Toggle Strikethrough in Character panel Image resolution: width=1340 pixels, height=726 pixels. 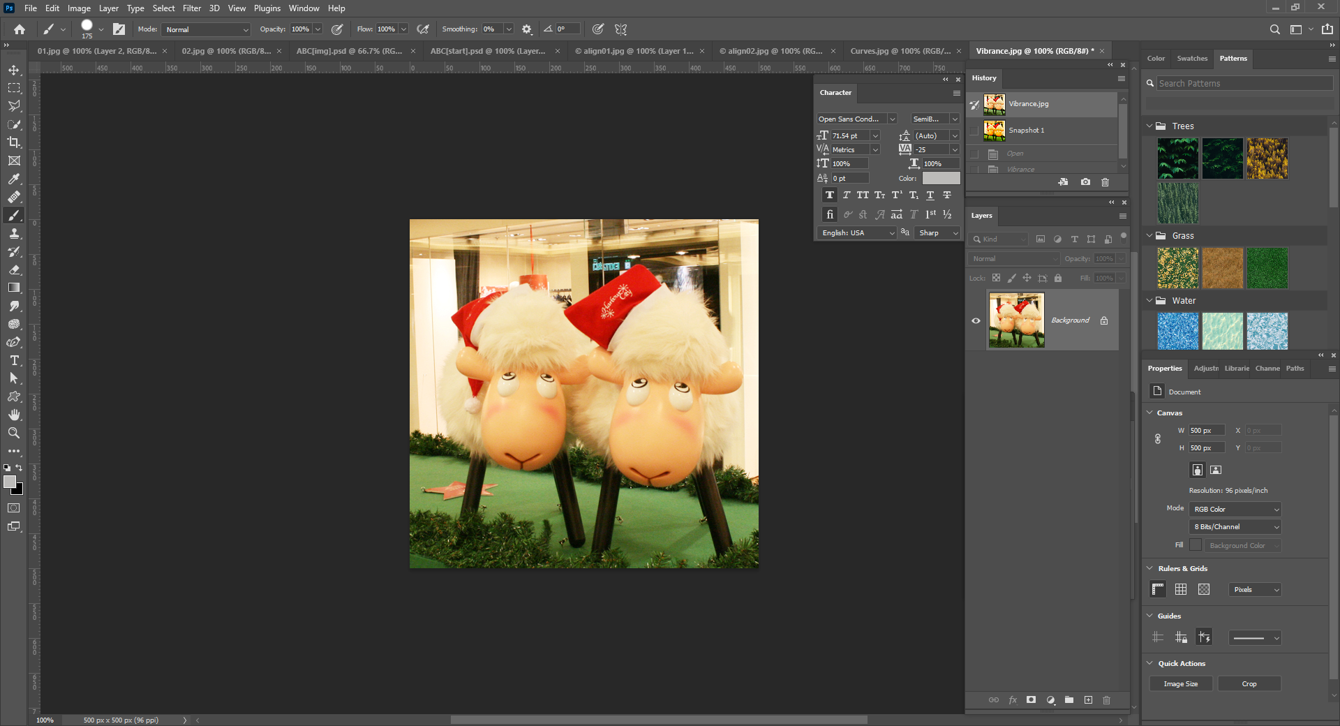pyautogui.click(x=947, y=195)
